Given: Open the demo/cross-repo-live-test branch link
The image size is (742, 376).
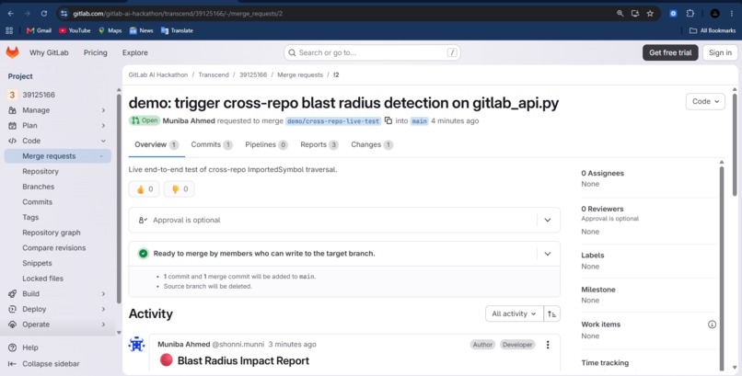Looking at the screenshot, I should [x=333, y=121].
